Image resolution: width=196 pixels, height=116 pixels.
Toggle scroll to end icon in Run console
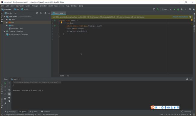coord(9,94)
